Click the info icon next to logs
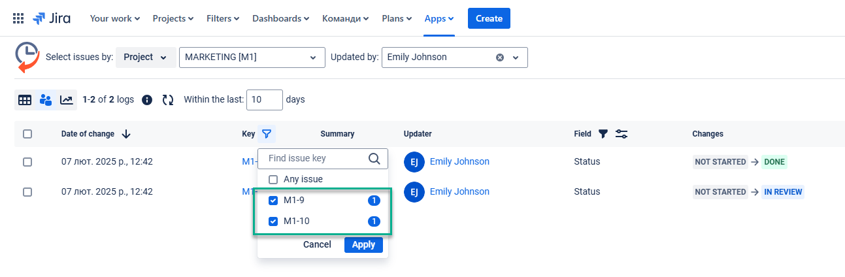 pos(147,100)
